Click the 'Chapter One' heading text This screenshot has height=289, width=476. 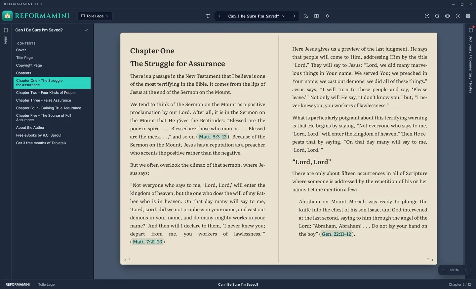(152, 51)
